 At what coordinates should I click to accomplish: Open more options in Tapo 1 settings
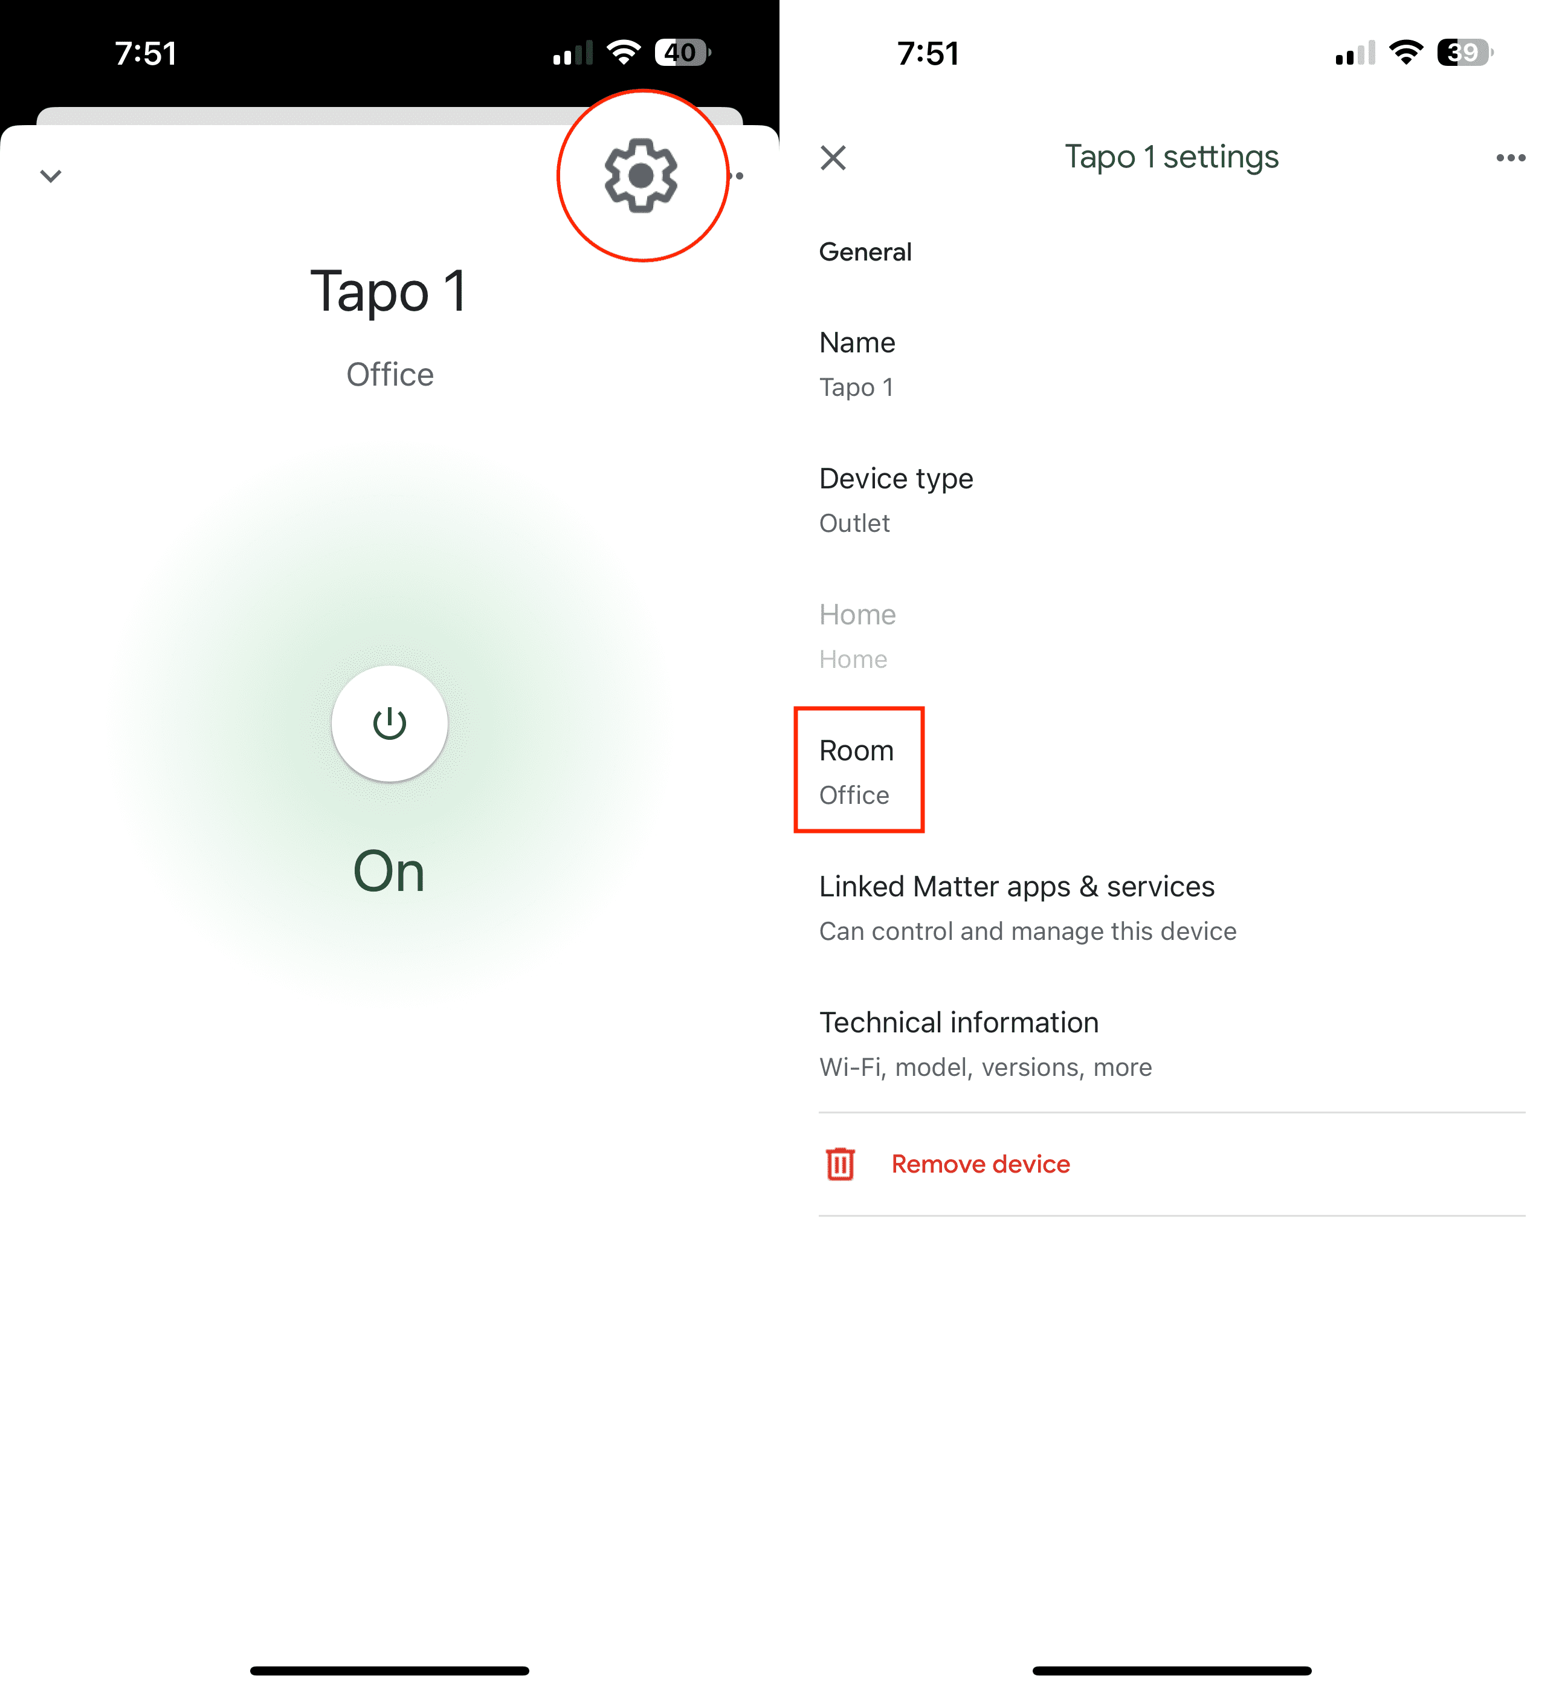click(x=1511, y=157)
